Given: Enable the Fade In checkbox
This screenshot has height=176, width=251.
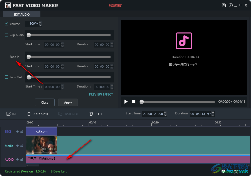Looking at the screenshot, I should point(7,57).
